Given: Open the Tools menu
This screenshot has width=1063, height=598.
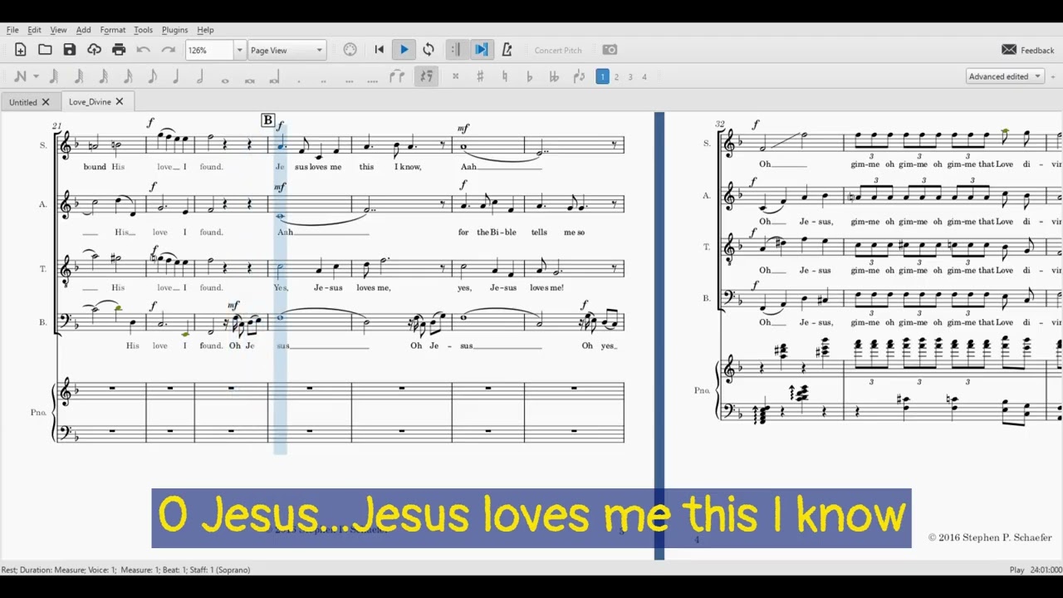Looking at the screenshot, I should 143,30.
